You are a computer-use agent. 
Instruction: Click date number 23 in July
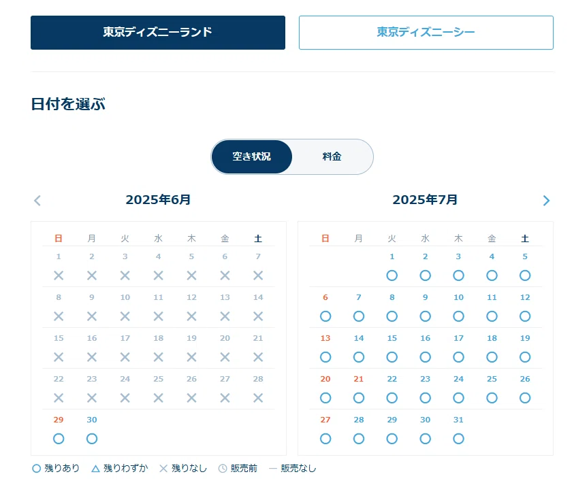426,379
